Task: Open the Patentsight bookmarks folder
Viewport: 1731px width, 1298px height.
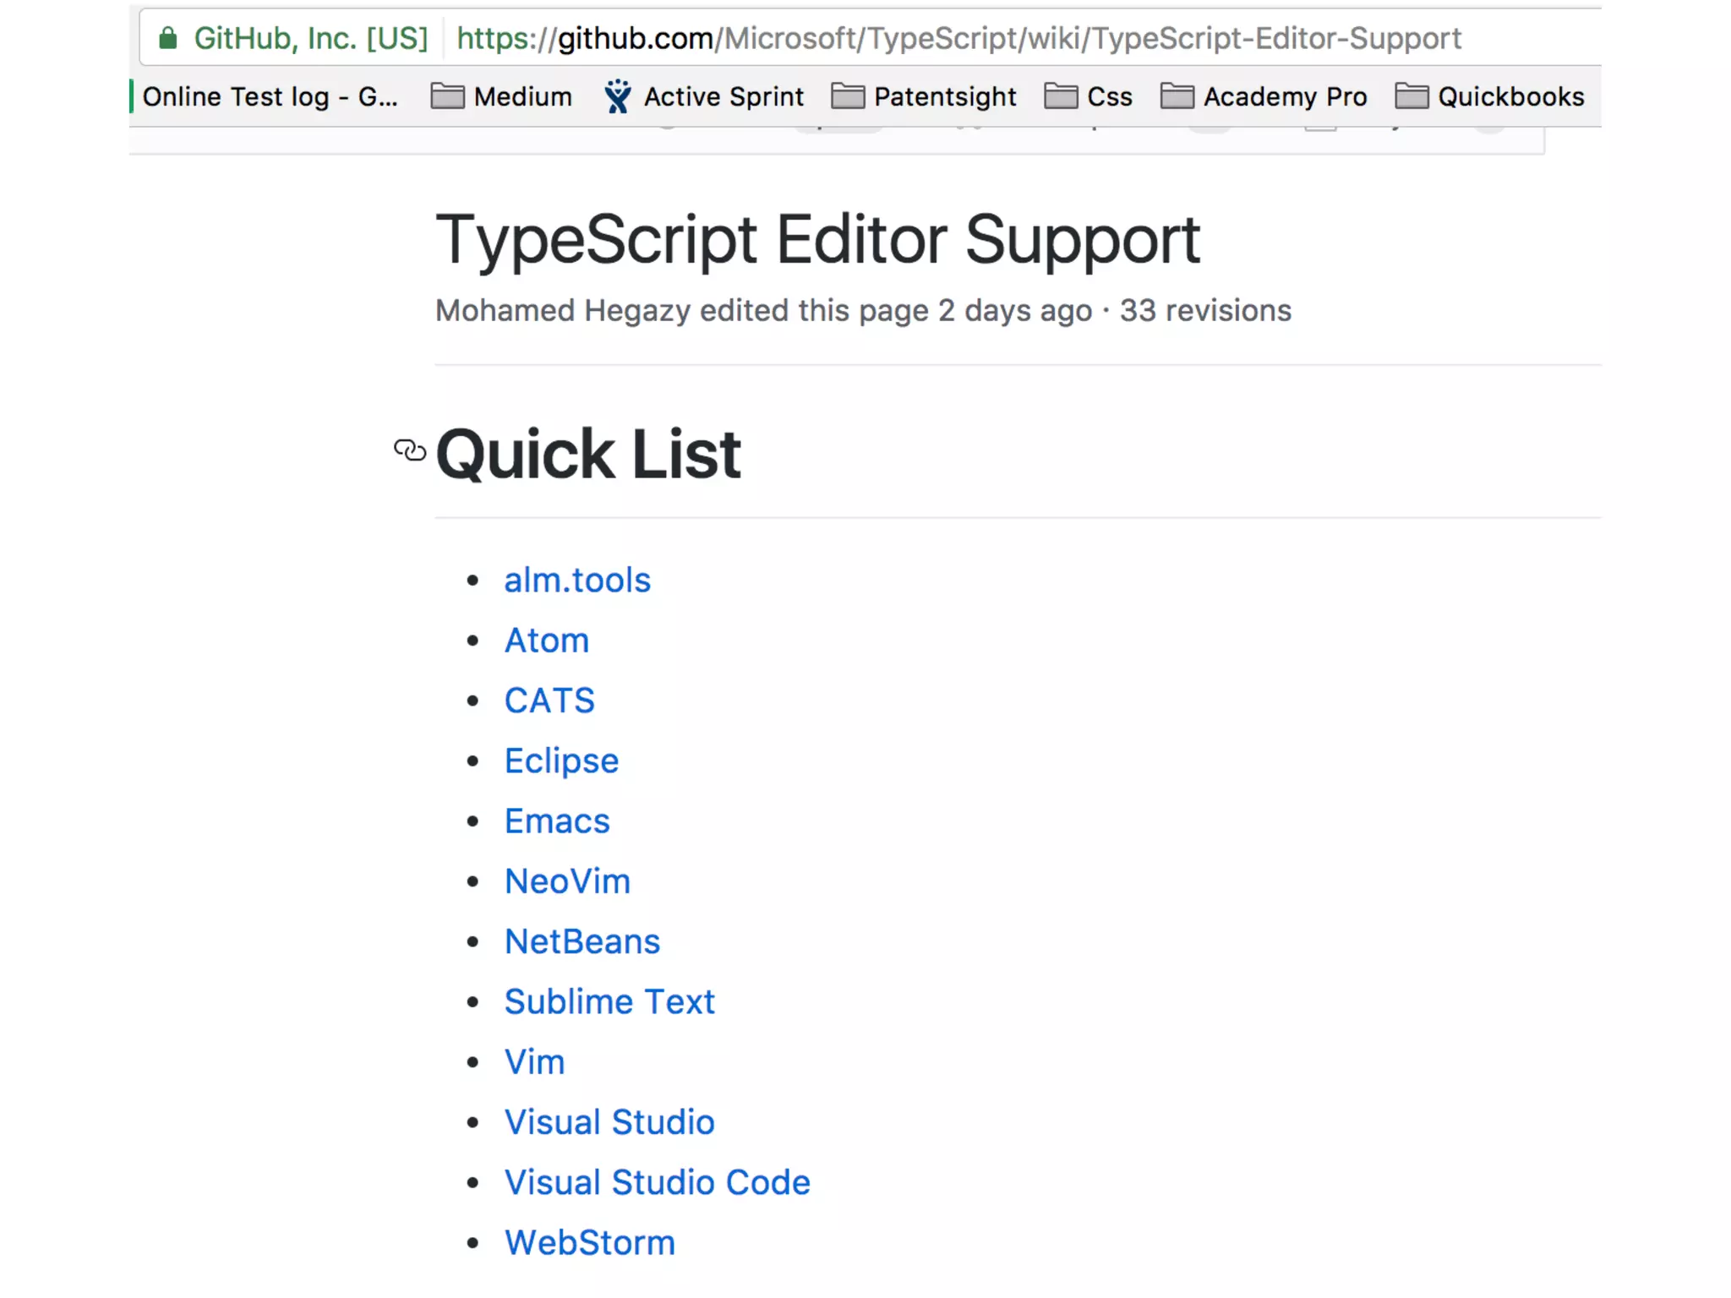Action: [924, 96]
